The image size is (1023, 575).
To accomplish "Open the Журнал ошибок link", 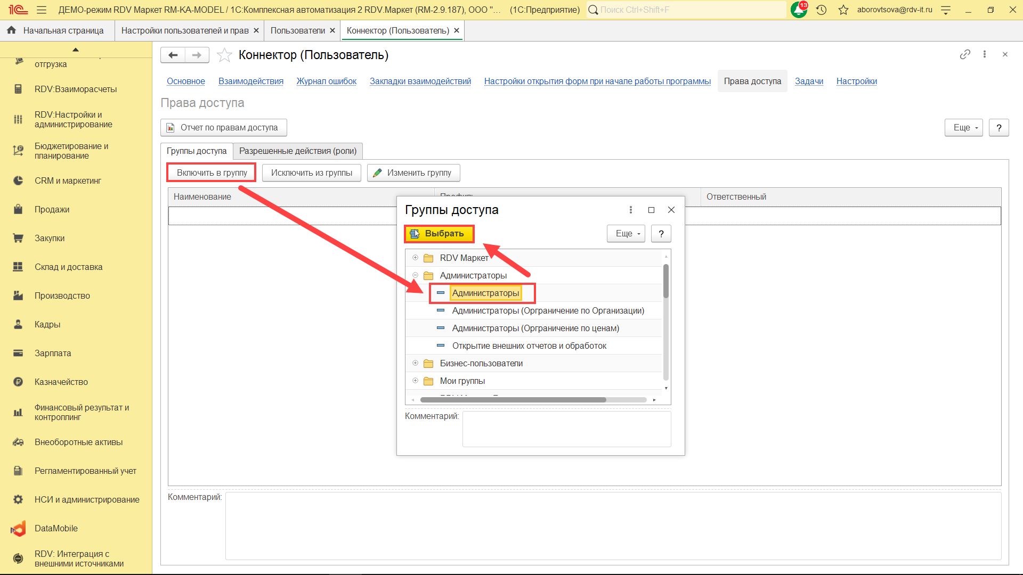I will click(326, 81).
